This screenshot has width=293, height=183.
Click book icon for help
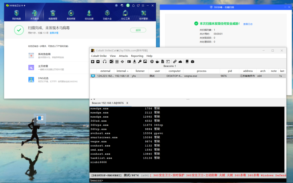(x=187, y=62)
